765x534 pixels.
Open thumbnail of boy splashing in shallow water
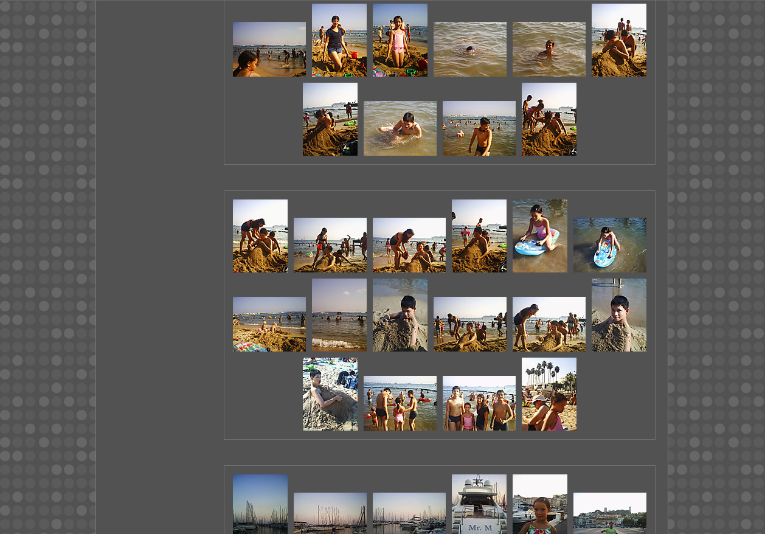tap(400, 128)
